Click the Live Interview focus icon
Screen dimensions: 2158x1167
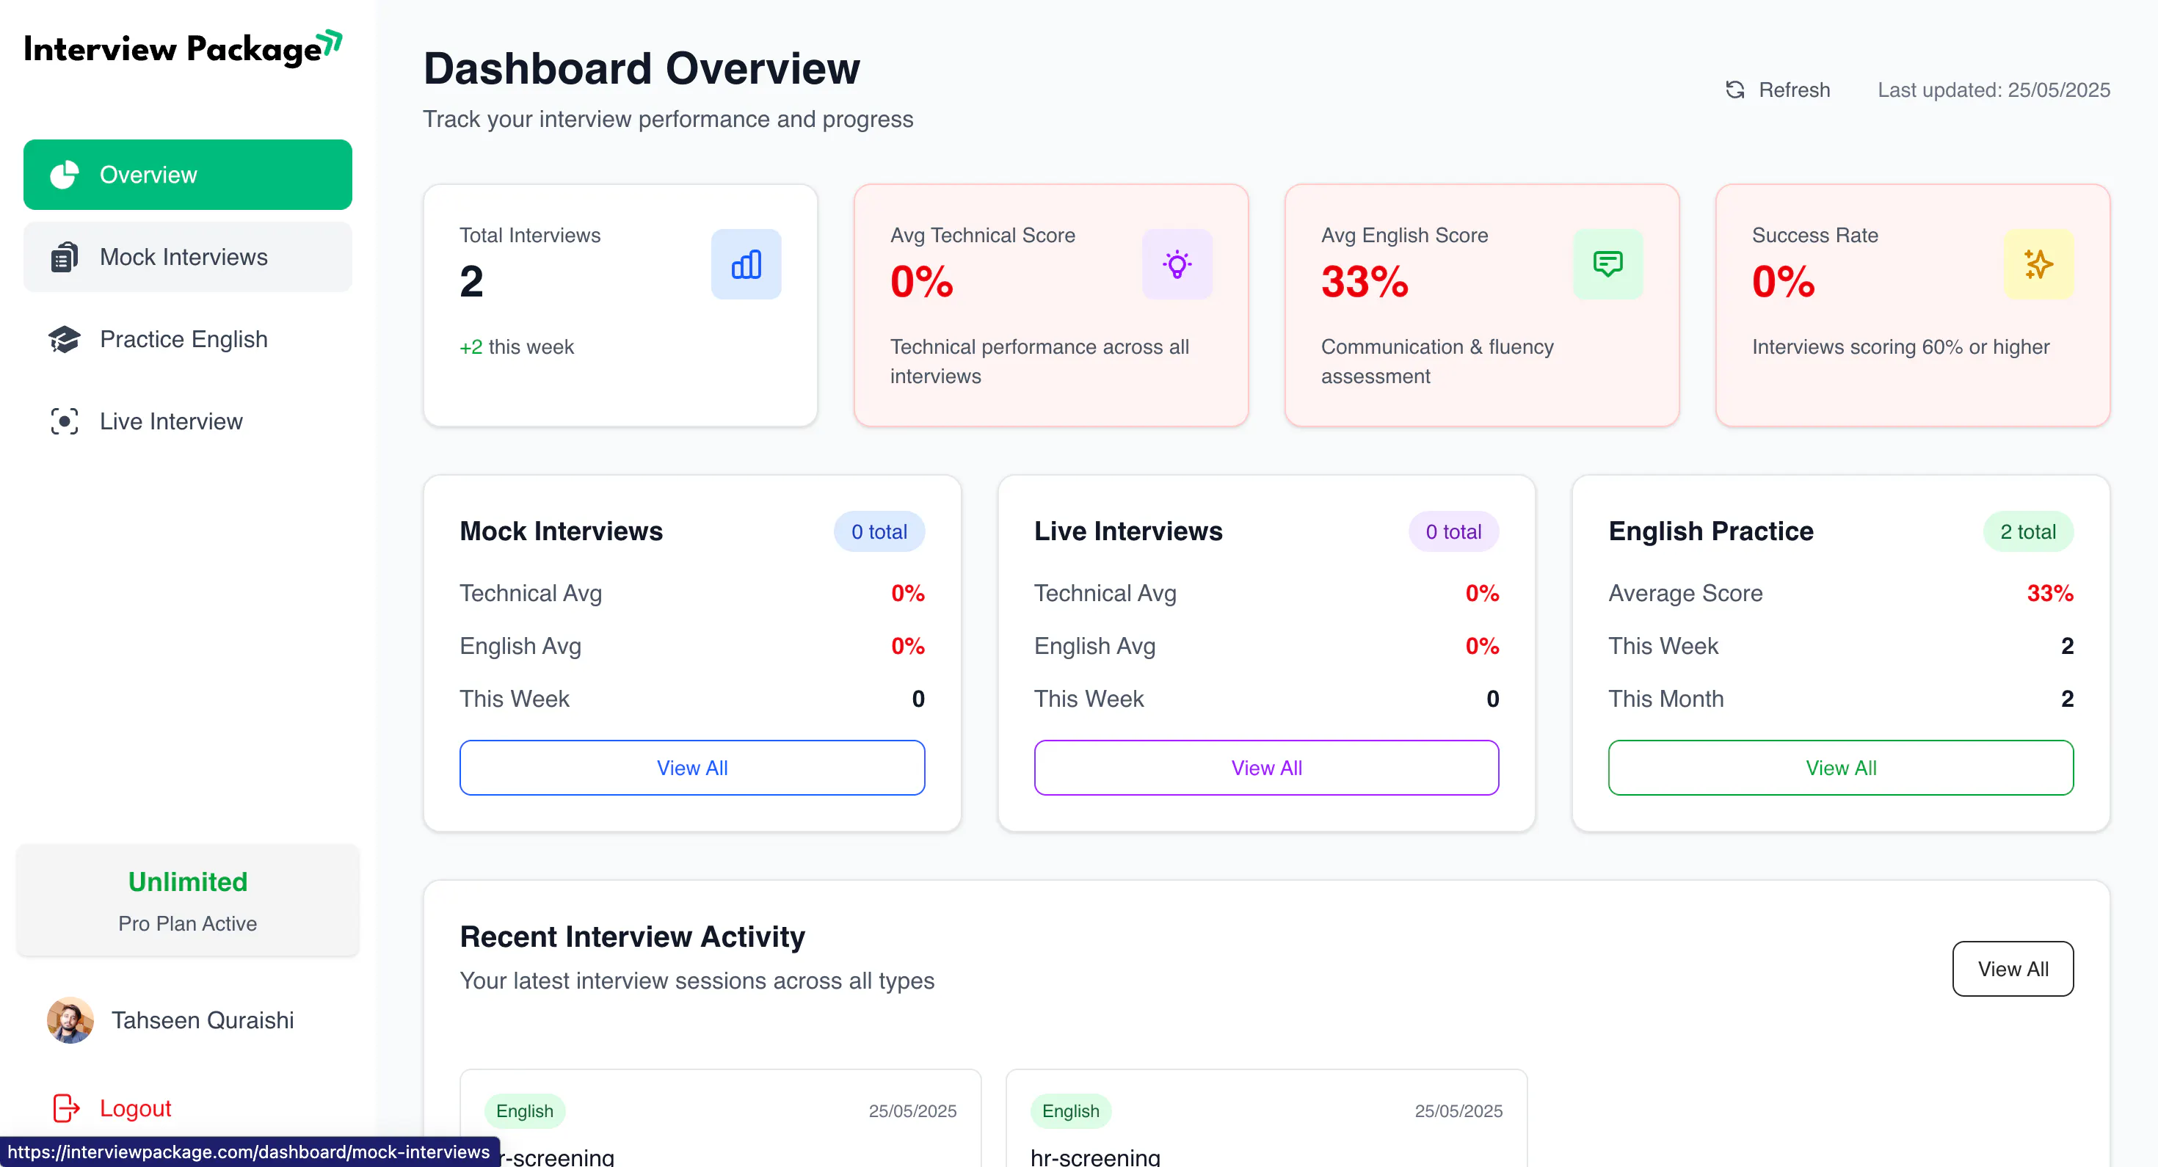coord(64,421)
